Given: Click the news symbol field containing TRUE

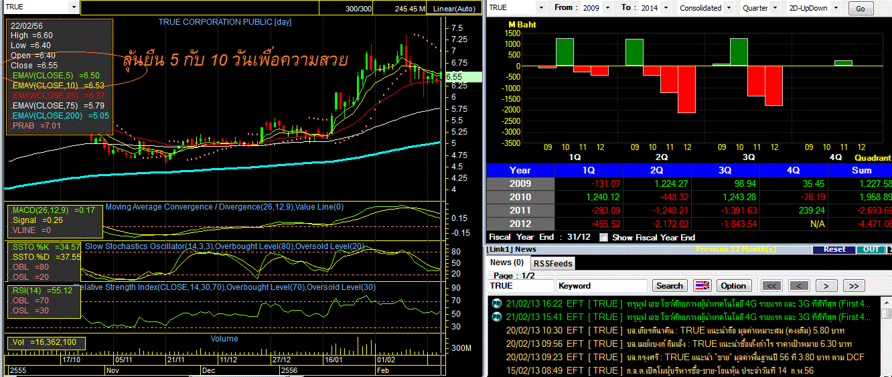Looking at the screenshot, I should [521, 286].
